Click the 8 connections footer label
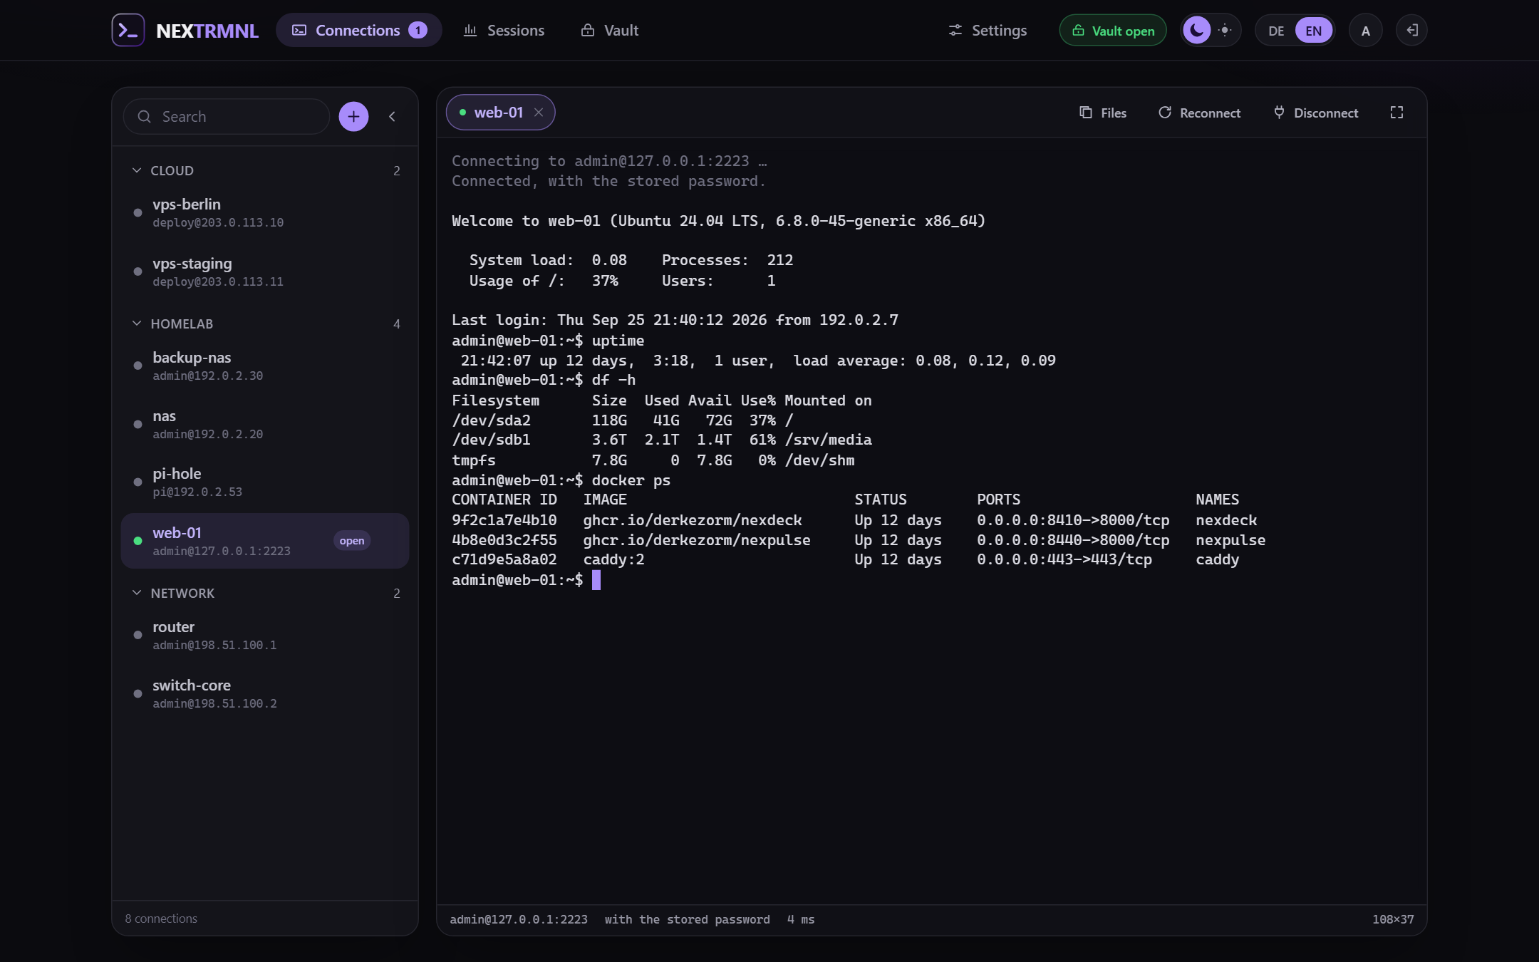This screenshot has height=962, width=1539. (x=161, y=919)
